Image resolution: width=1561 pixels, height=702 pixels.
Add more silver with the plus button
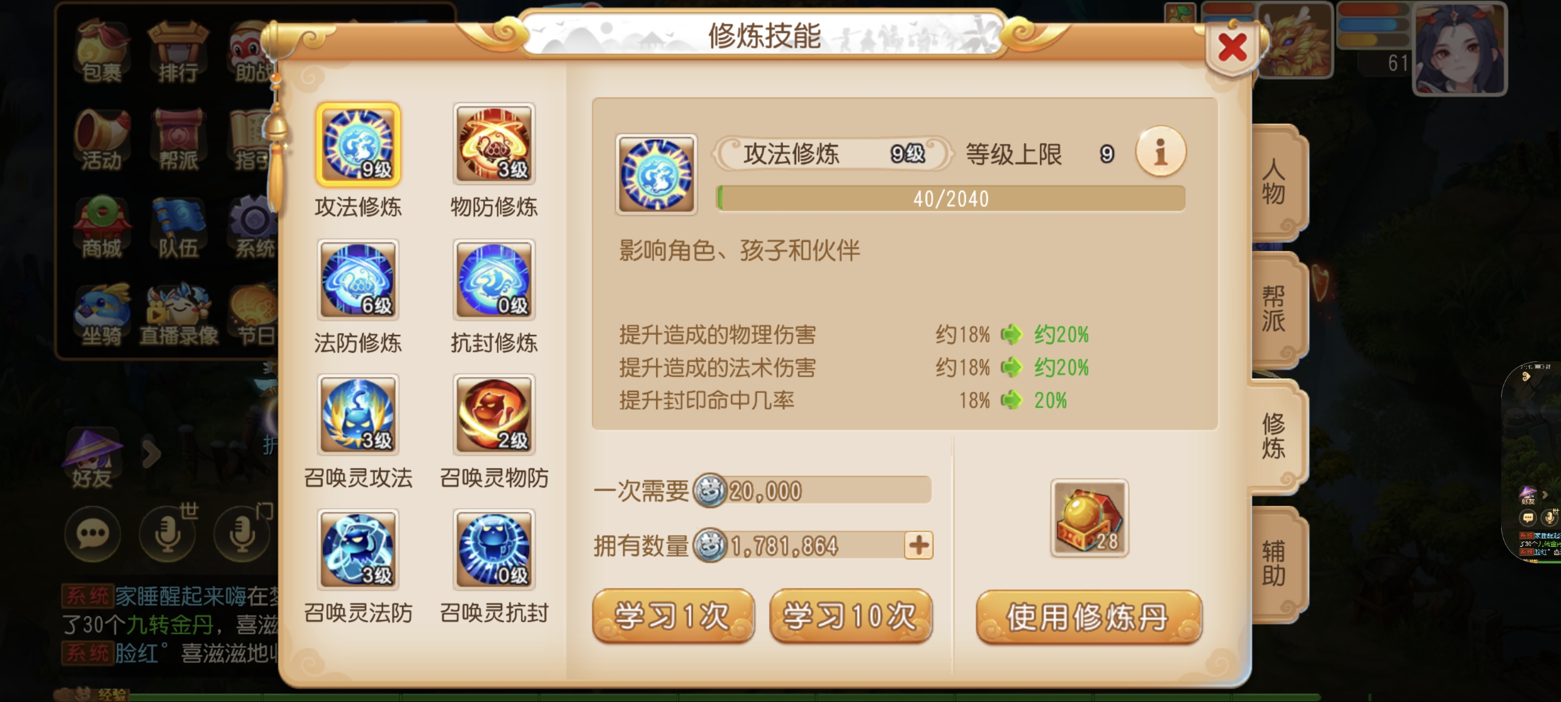tap(919, 545)
